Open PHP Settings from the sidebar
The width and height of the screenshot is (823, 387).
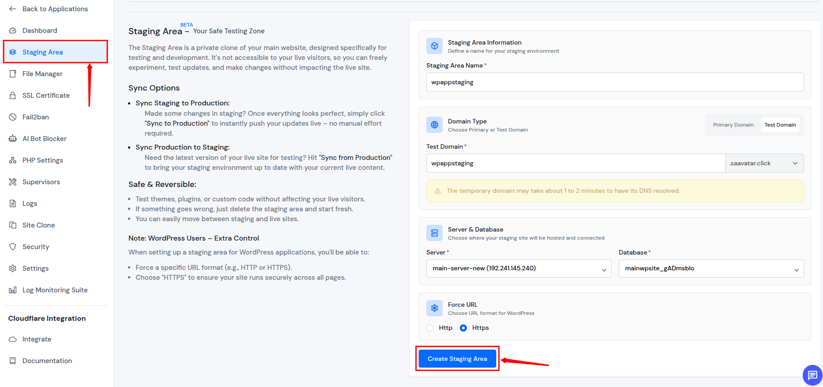43,160
